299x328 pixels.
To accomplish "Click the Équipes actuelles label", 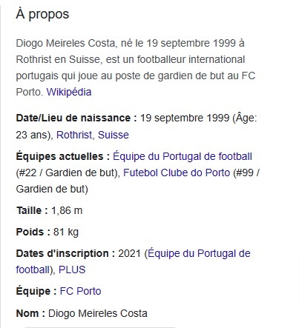I will 63,156.
